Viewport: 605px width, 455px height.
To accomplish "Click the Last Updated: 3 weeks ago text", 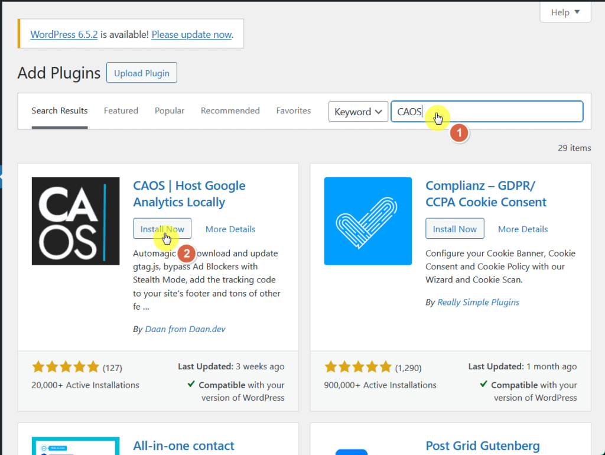I will coord(231,366).
